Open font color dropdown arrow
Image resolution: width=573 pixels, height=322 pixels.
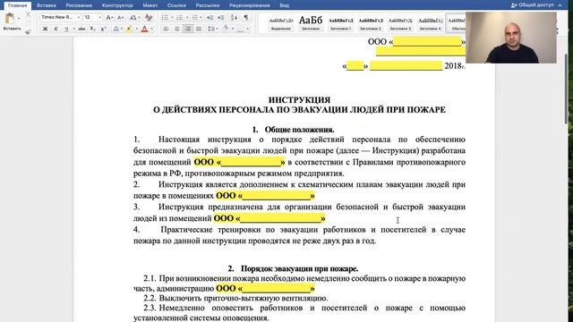151,29
